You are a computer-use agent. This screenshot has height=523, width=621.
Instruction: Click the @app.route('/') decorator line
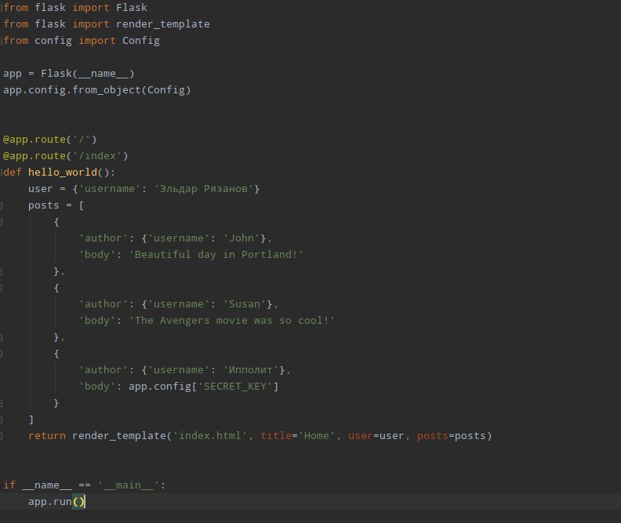pyautogui.click(x=50, y=140)
